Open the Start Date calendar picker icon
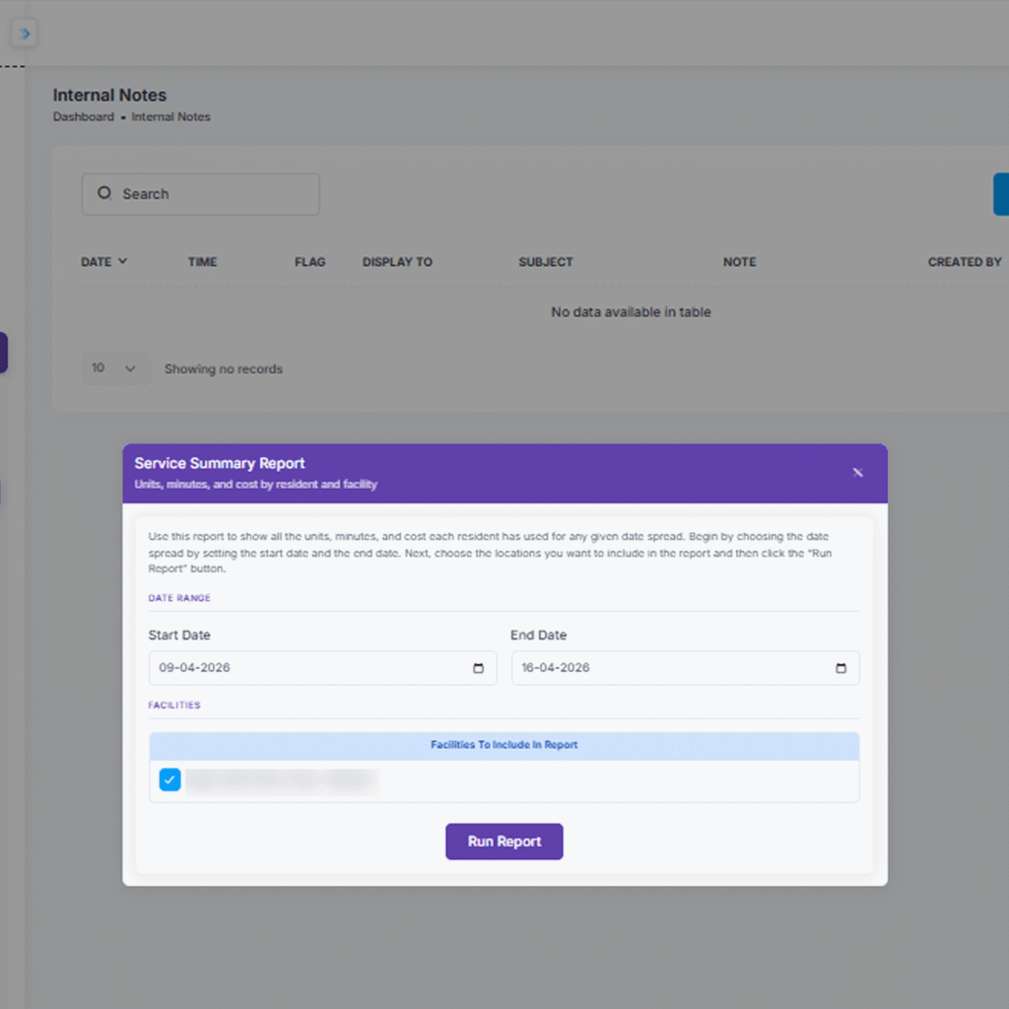The height and width of the screenshot is (1009, 1009). tap(478, 668)
